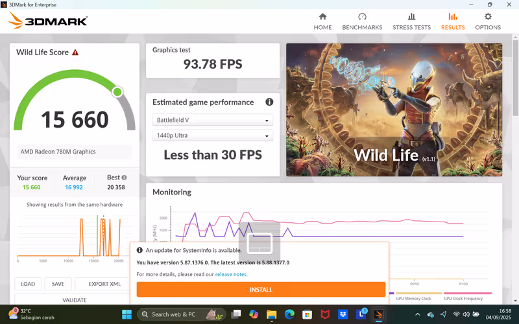Click the Best score value 20 358
This screenshot has width=519, height=324.
116,187
